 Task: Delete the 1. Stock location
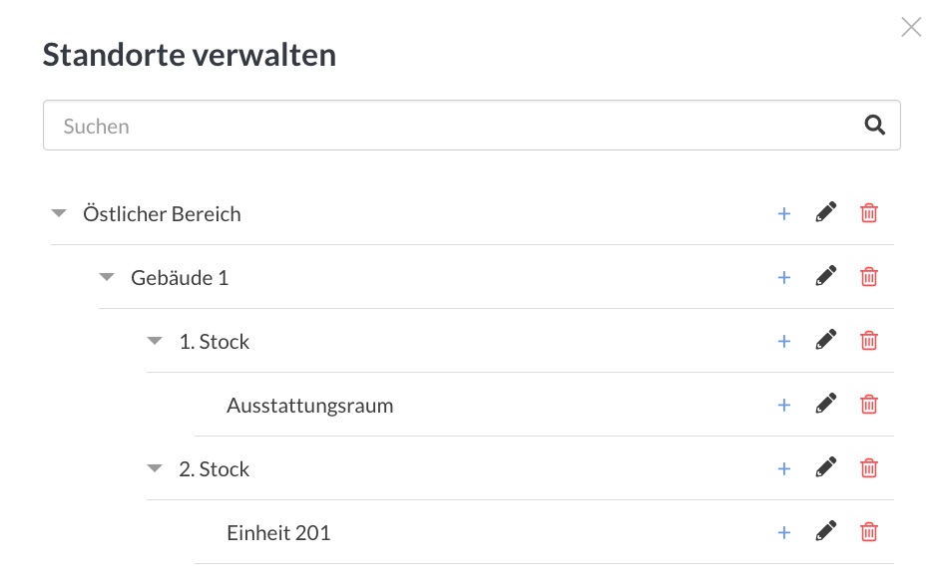(x=869, y=340)
